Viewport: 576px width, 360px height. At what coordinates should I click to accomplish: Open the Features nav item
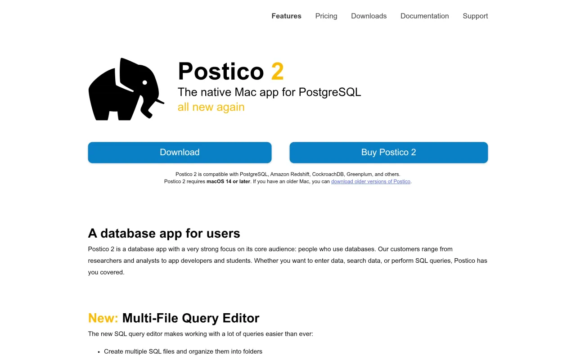[286, 16]
